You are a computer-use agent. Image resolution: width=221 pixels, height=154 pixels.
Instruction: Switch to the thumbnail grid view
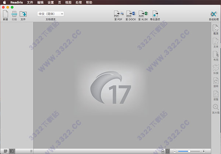tap(6, 151)
